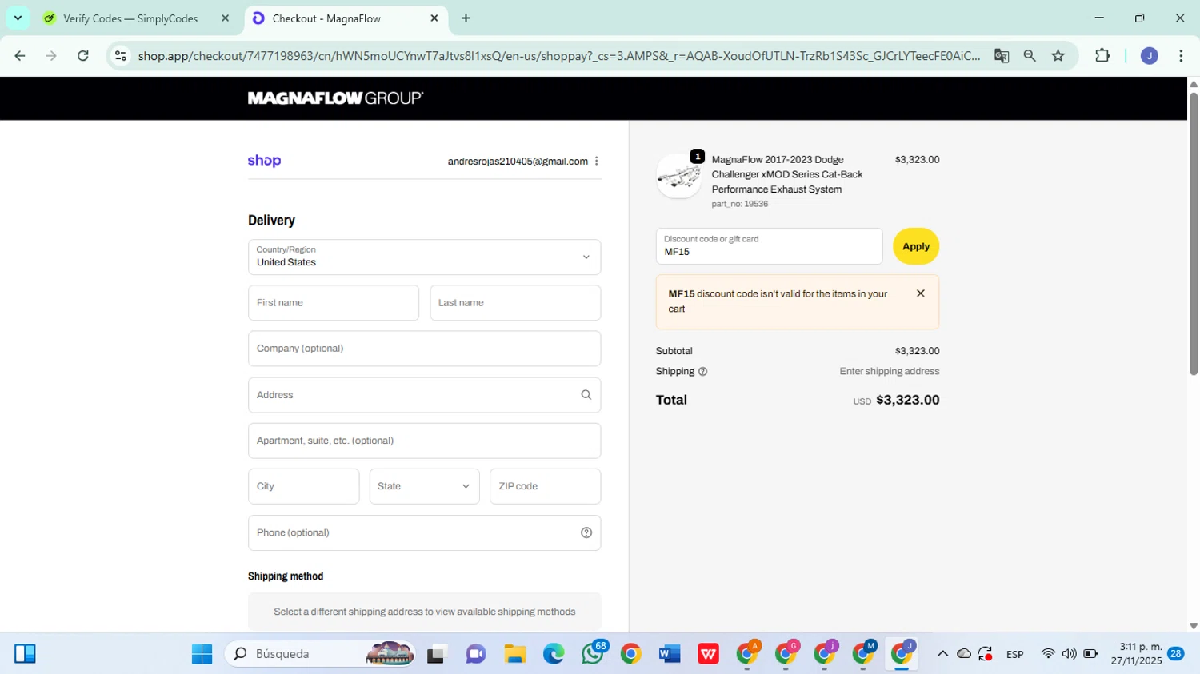This screenshot has height=674, width=1200.
Task: Click the phone field help question mark icon
Action: click(586, 533)
